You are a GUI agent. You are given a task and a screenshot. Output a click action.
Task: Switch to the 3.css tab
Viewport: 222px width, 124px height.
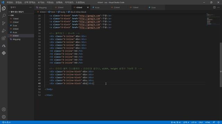[x=153, y=7]
